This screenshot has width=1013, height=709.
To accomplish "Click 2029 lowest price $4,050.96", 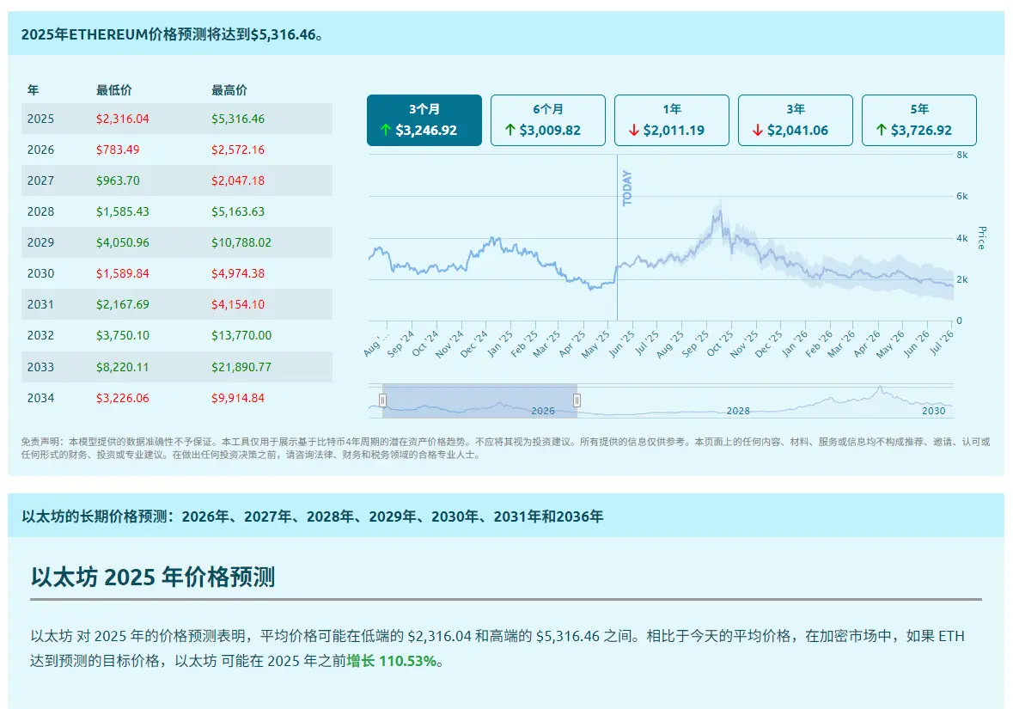I will point(123,243).
